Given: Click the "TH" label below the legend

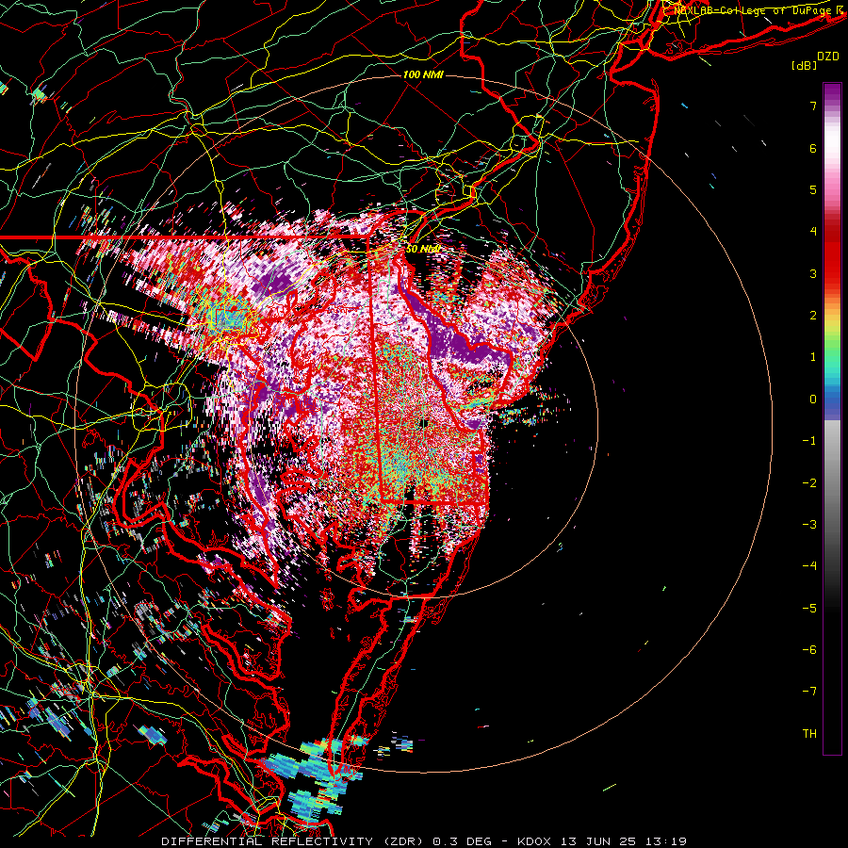Looking at the screenshot, I should [x=809, y=733].
